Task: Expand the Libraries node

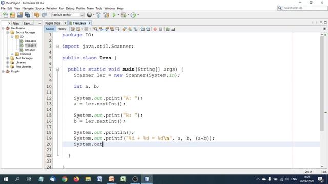Action: tap(8, 62)
